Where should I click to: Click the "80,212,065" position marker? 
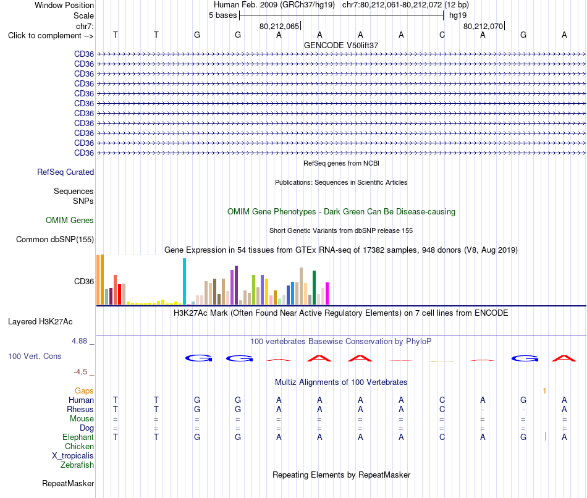click(x=279, y=26)
